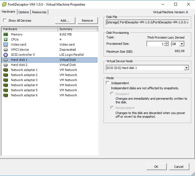Select the Network adapter 1 row label

pos(24,70)
